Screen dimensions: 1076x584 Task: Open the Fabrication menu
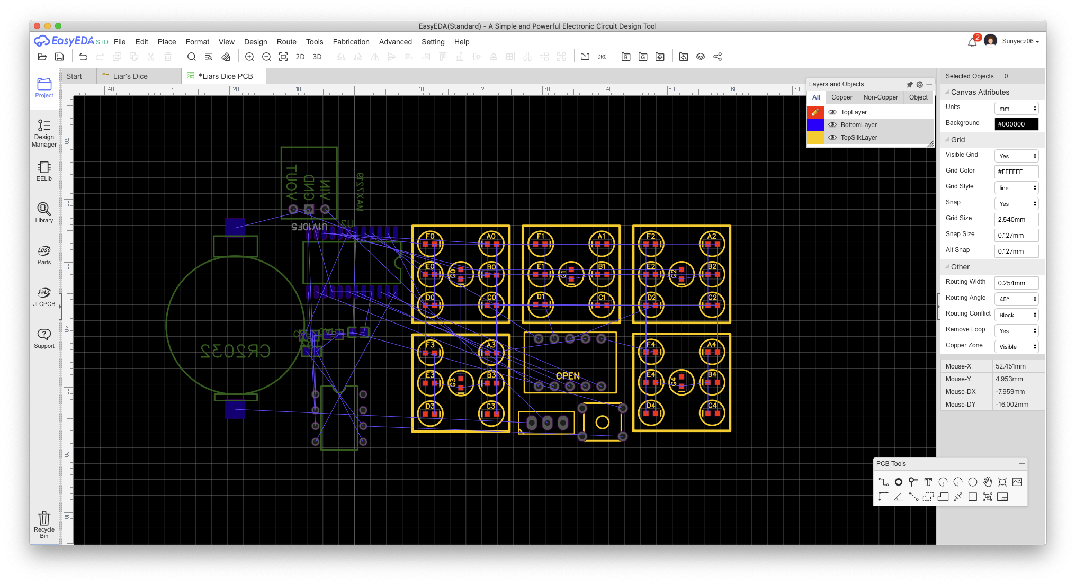pyautogui.click(x=351, y=42)
